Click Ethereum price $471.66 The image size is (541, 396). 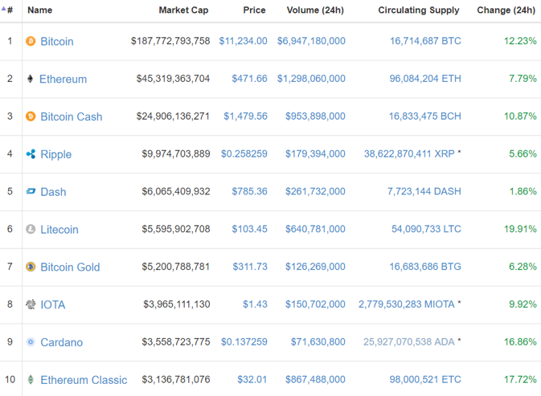pos(249,79)
